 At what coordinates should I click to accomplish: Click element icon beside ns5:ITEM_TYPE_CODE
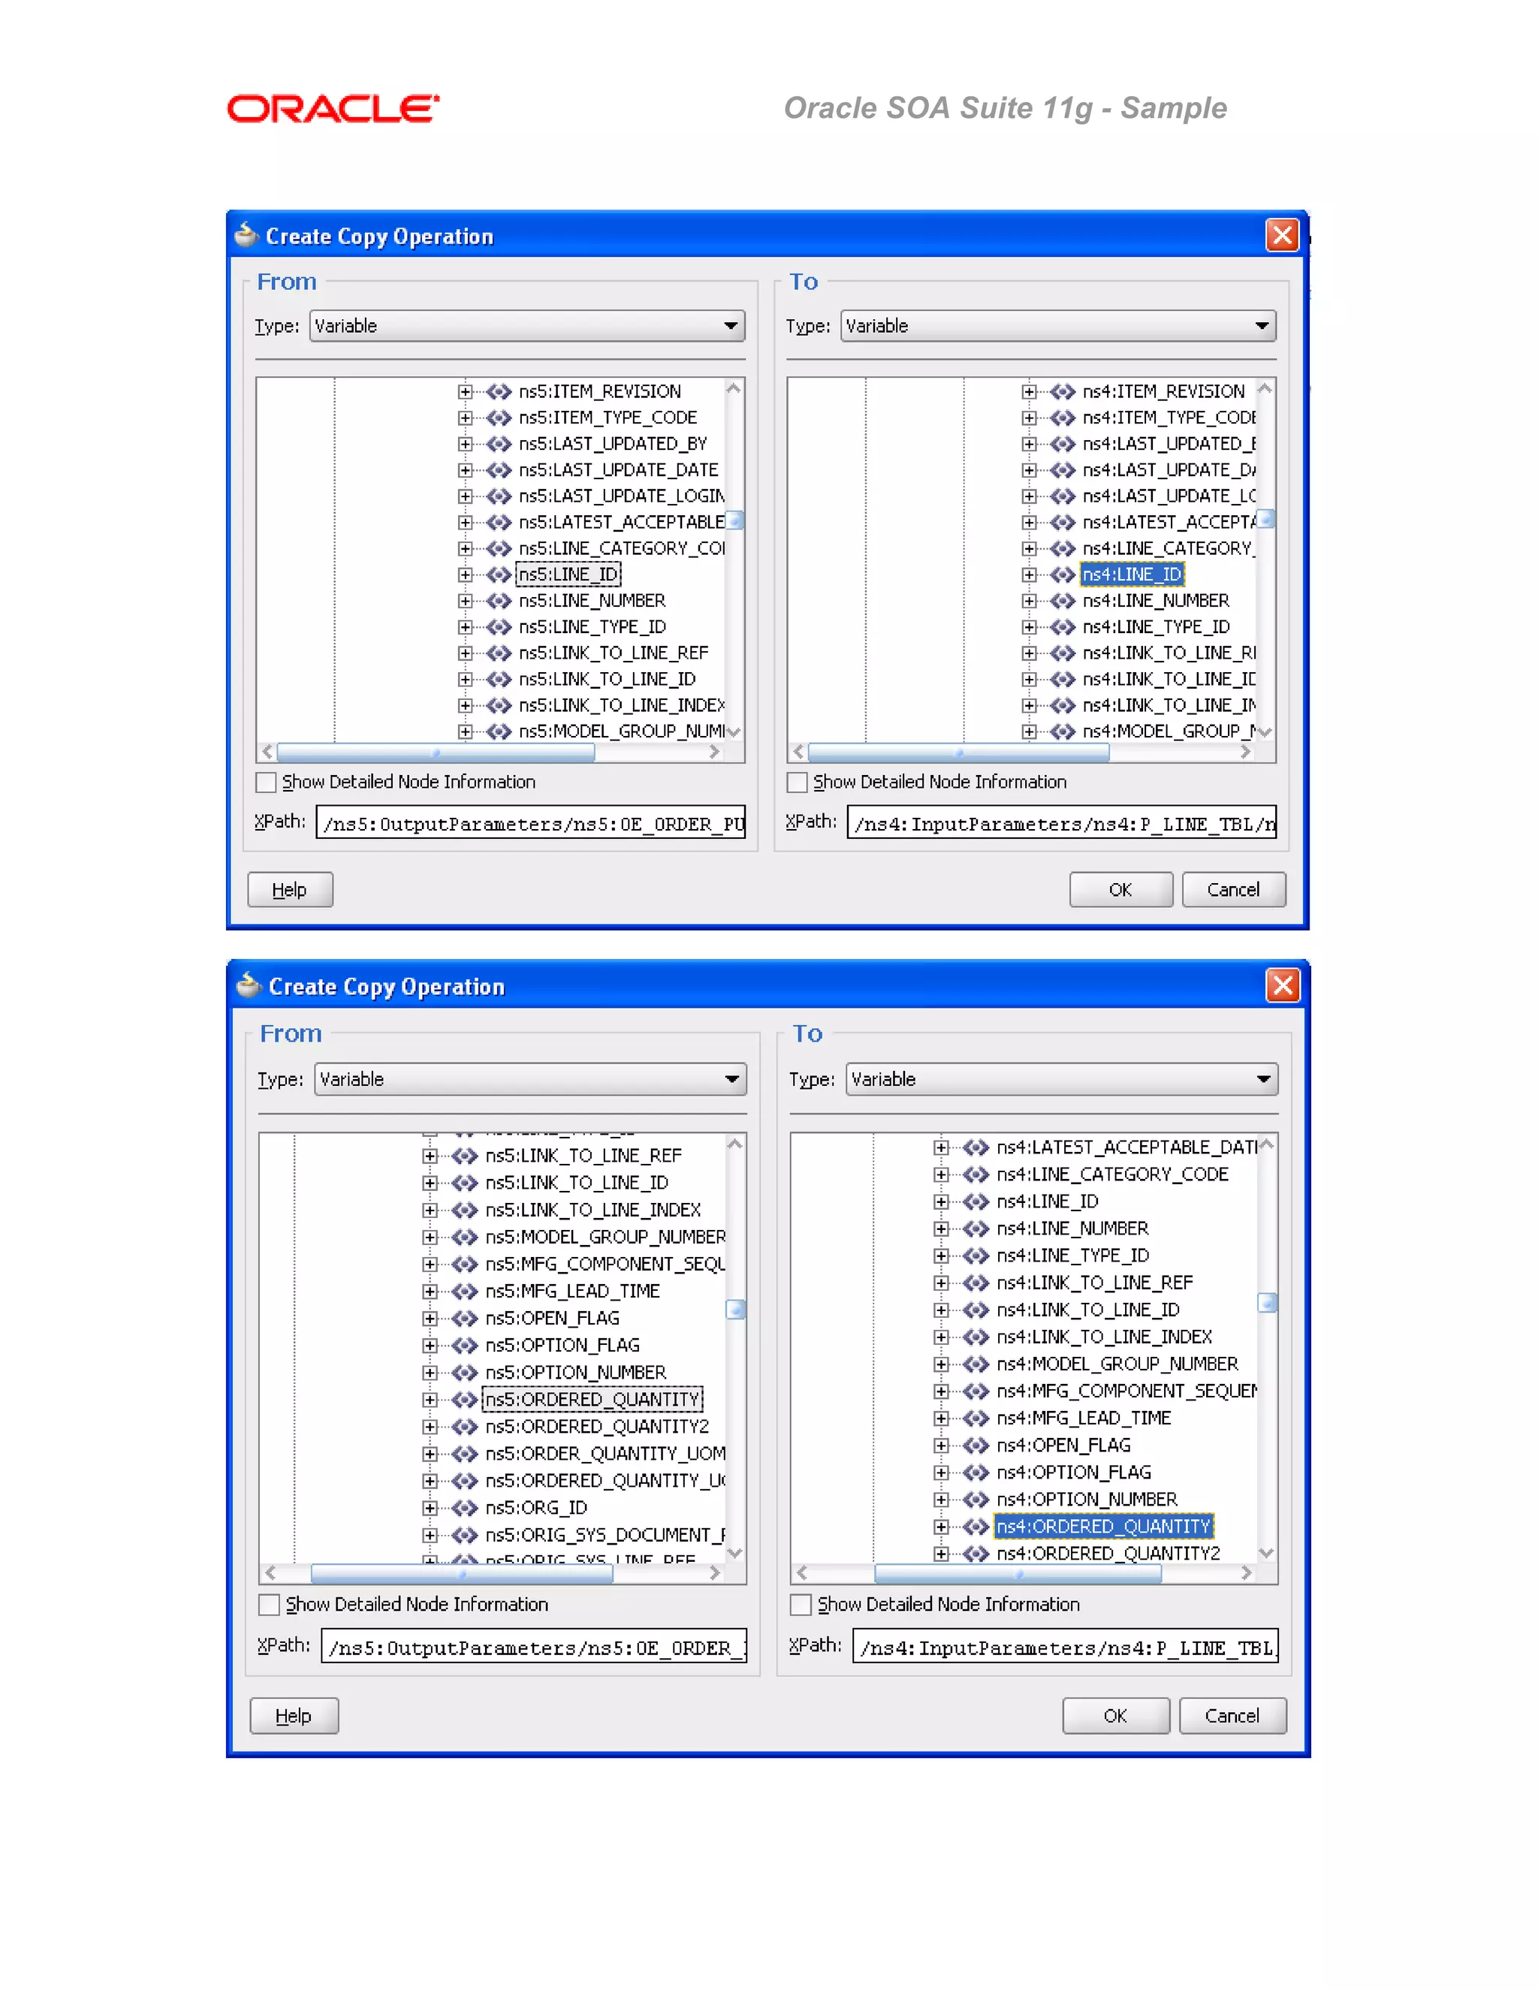[499, 418]
